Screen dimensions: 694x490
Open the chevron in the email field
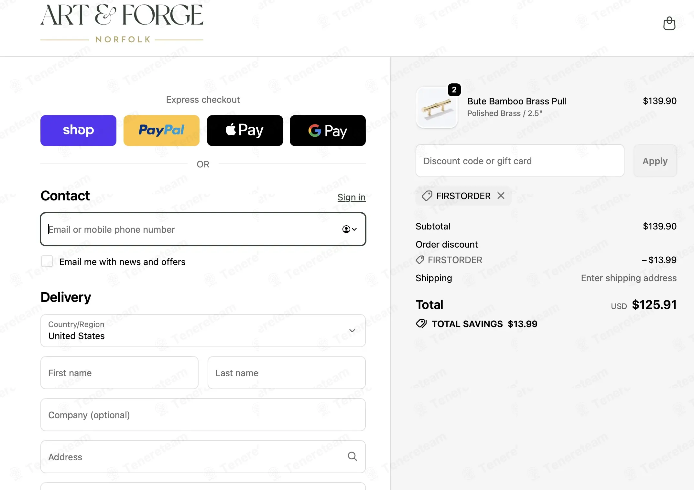click(x=354, y=229)
